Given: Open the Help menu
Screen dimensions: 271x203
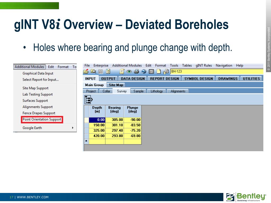Looking at the screenshot, I should [x=240, y=66].
